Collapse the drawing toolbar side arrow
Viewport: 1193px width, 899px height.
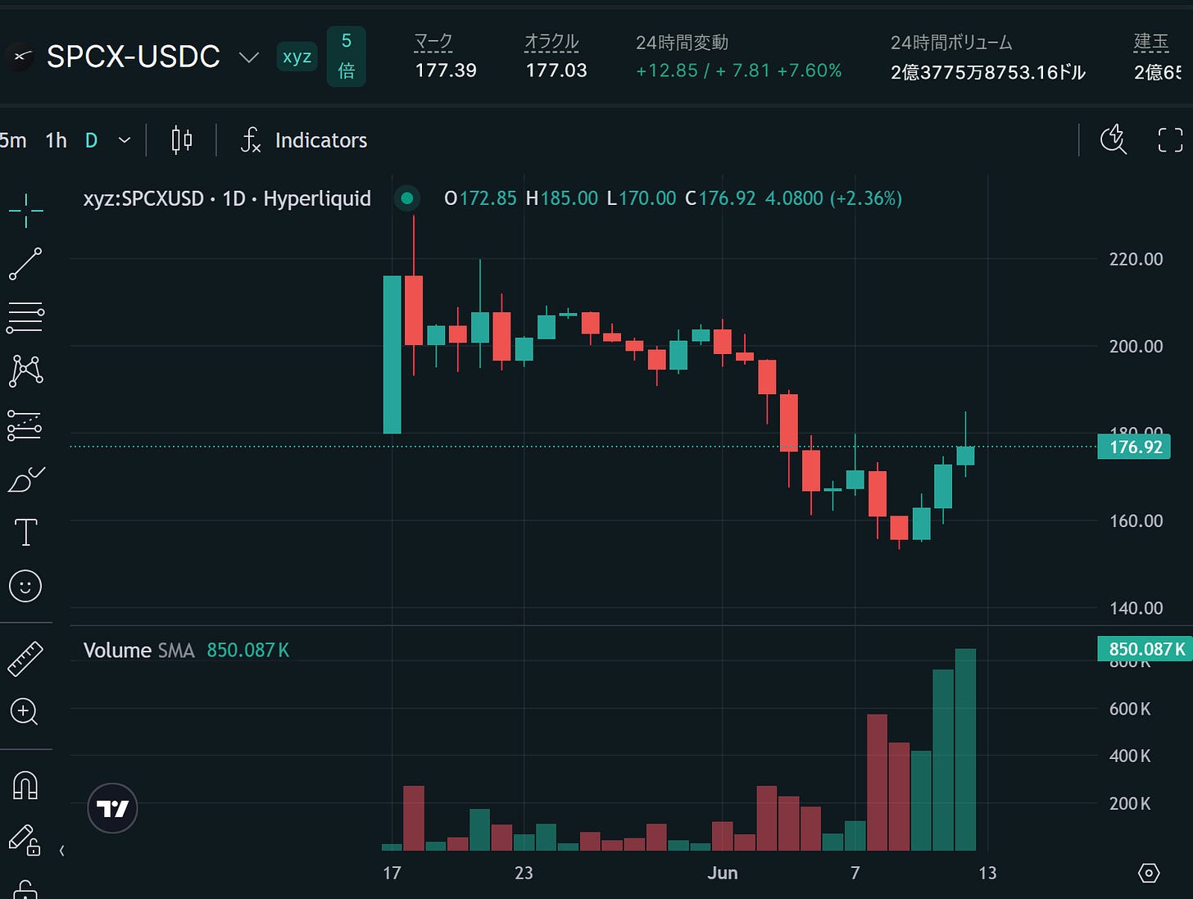pyautogui.click(x=62, y=851)
